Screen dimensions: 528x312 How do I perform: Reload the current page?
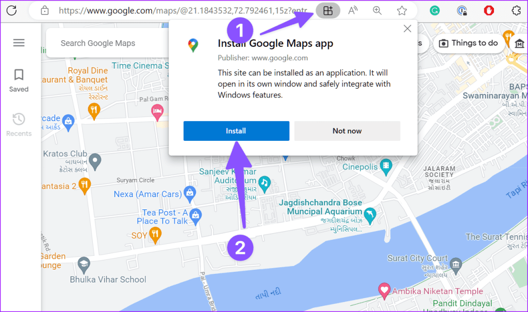coord(11,10)
